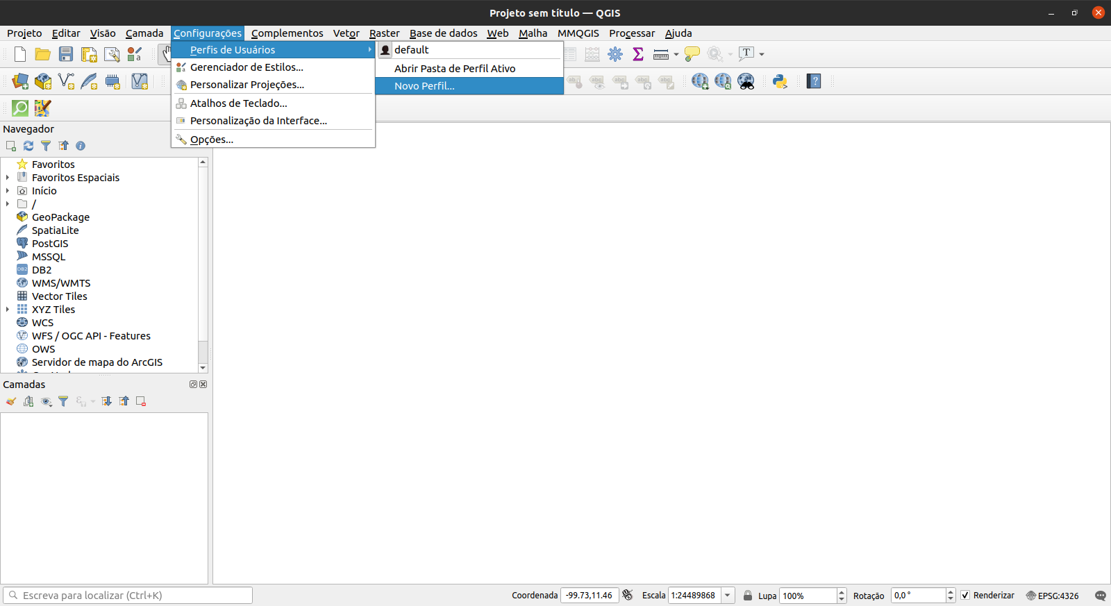Open Atalhos de Teclado… entry
Screen dimensions: 1111x606
tap(273, 103)
